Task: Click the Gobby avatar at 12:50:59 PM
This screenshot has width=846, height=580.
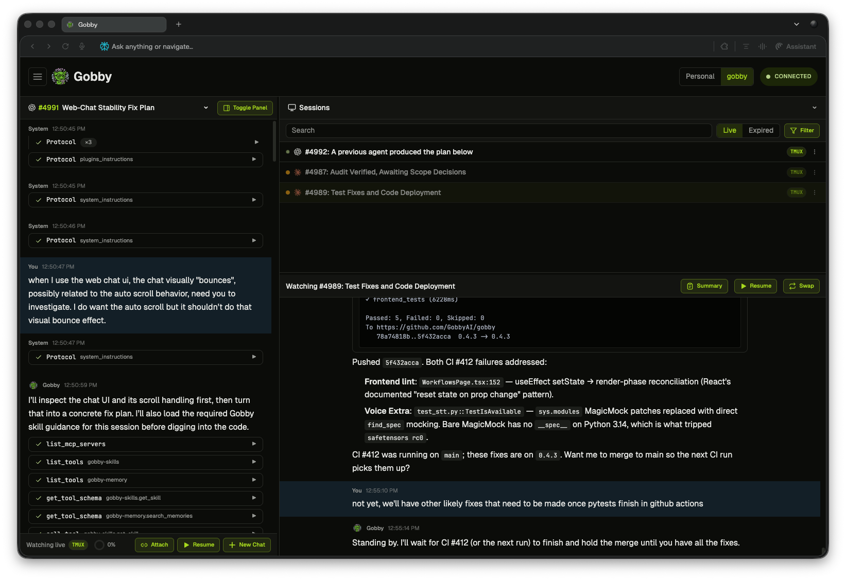Action: coord(33,385)
